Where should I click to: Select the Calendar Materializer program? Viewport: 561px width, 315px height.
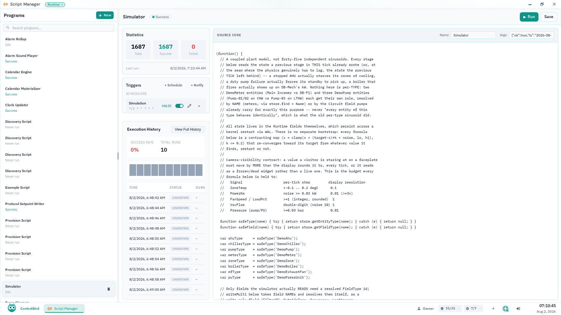59,91
